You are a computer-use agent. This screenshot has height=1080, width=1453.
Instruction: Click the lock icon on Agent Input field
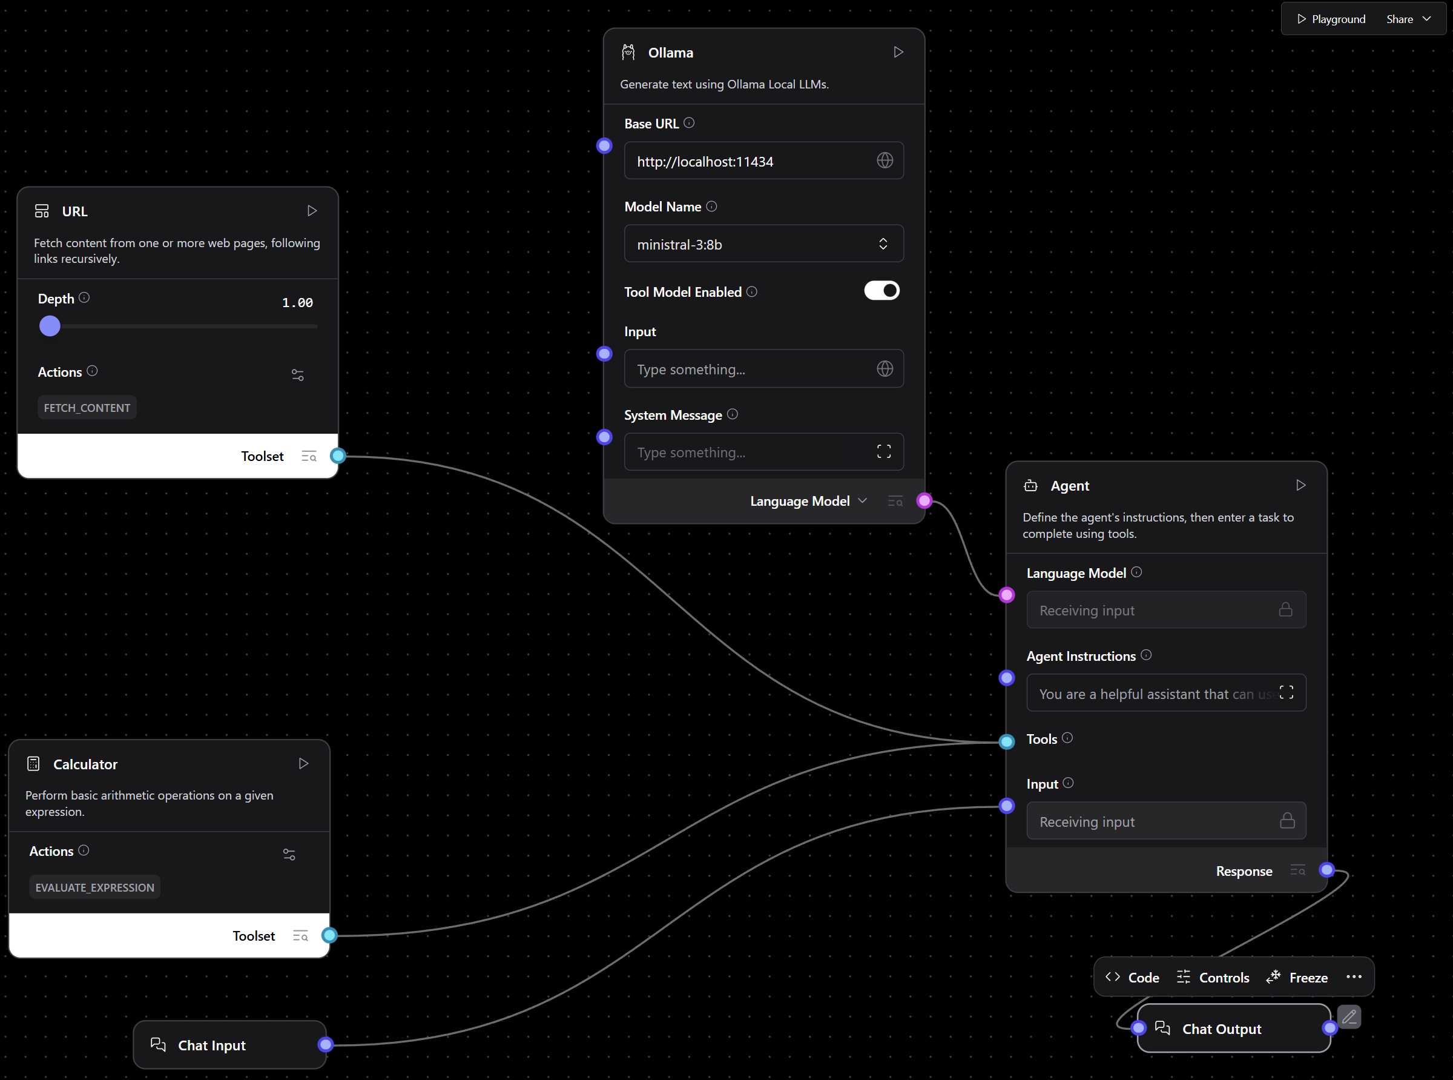click(1287, 821)
